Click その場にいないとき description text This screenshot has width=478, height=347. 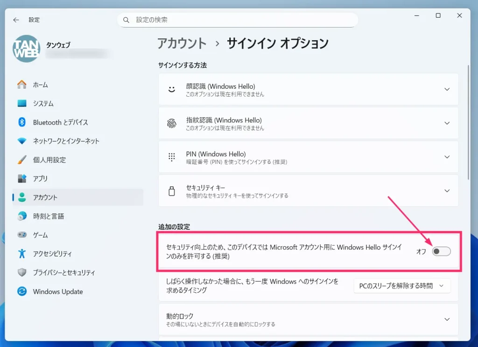point(220,324)
